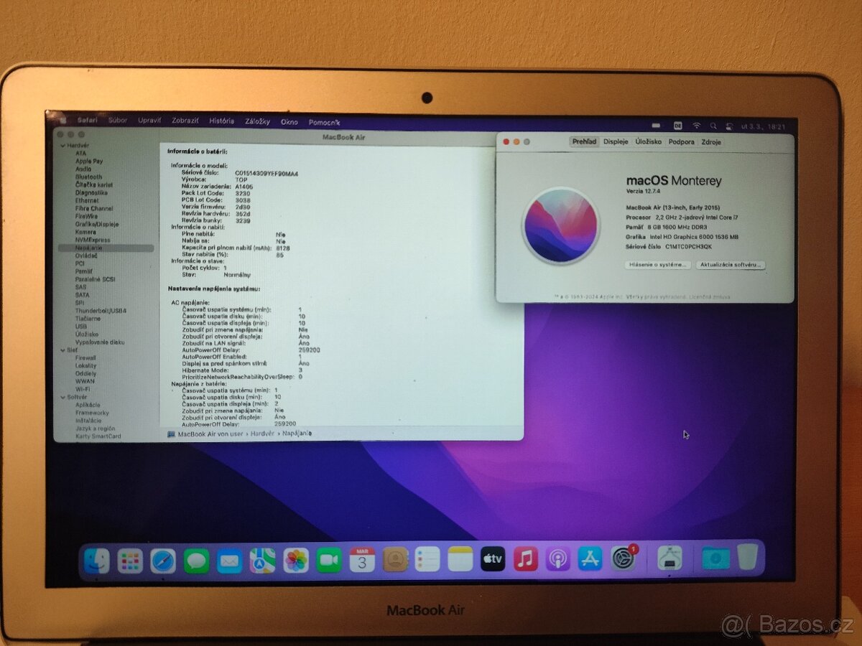Collapse the Softvér section disclosure triangle

(62, 396)
